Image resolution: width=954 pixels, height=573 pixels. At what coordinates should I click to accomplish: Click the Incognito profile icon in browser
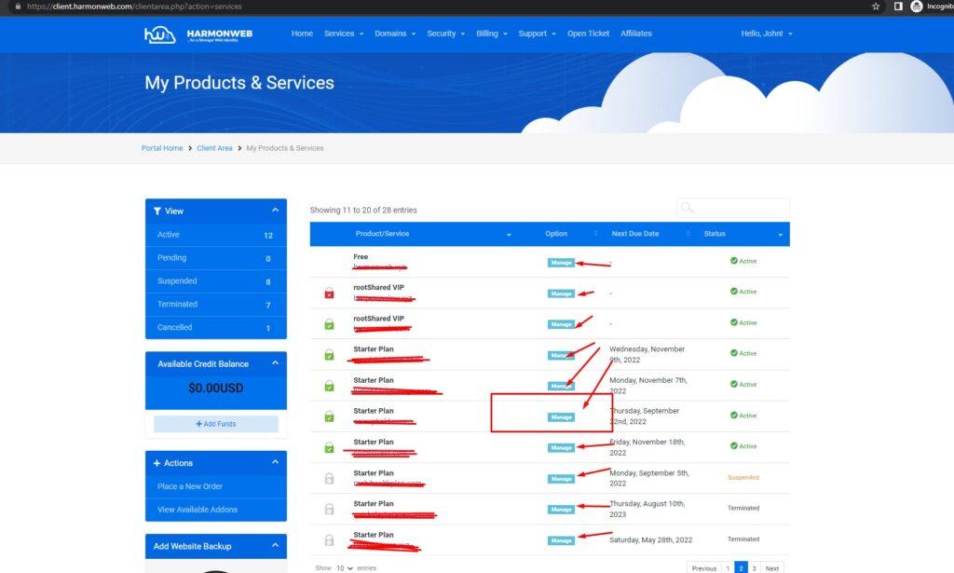point(917,7)
